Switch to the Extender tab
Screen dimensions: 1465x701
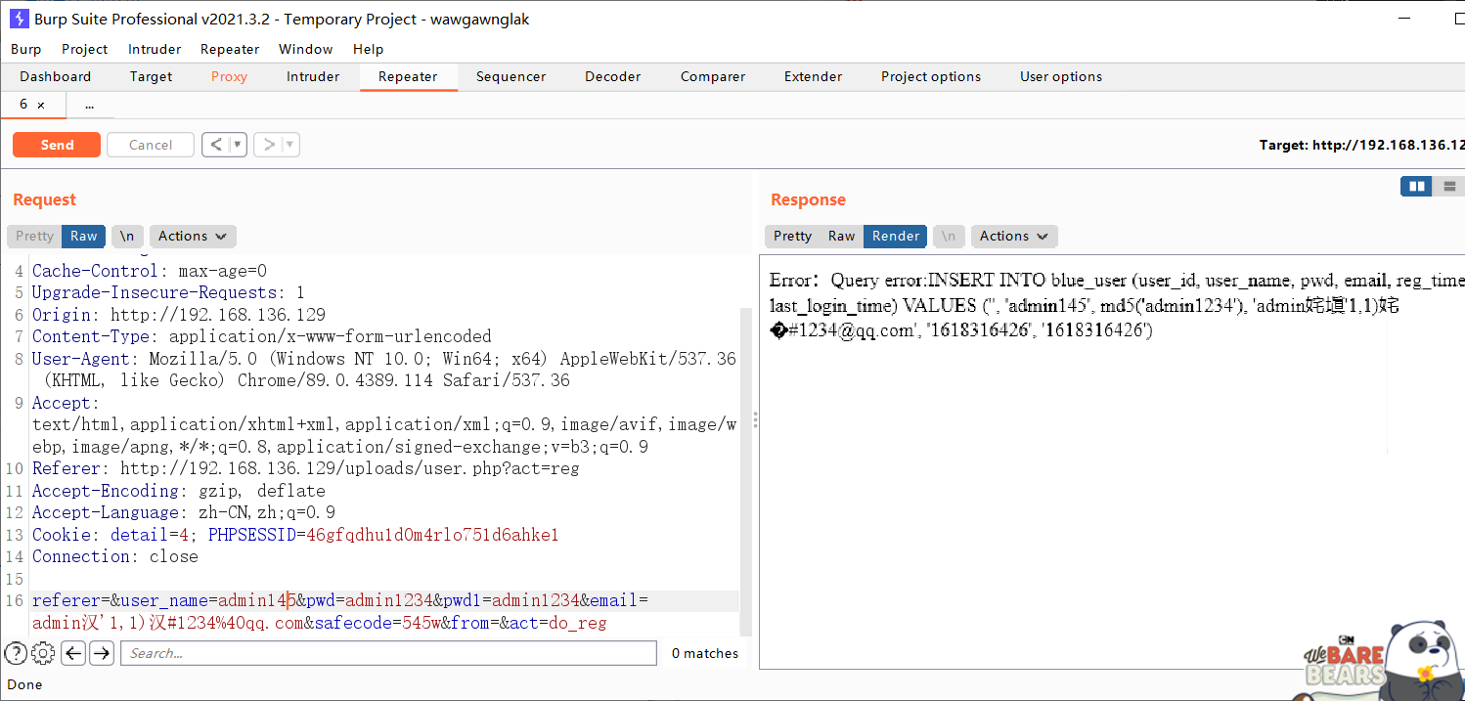click(x=813, y=76)
